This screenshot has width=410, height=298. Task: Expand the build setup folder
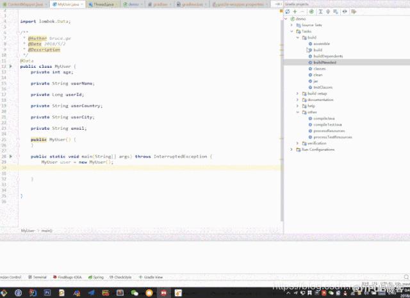click(297, 93)
